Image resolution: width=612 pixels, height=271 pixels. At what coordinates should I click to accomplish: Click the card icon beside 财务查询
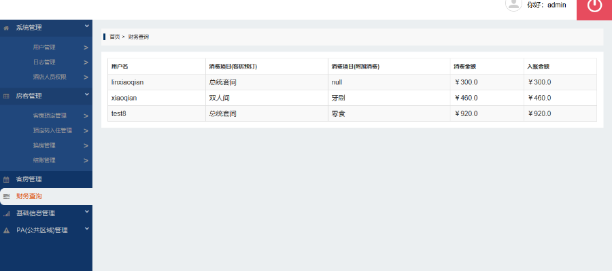6,196
